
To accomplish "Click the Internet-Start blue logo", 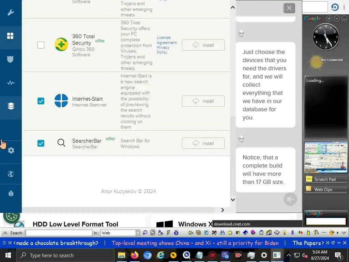I will pos(61,101).
